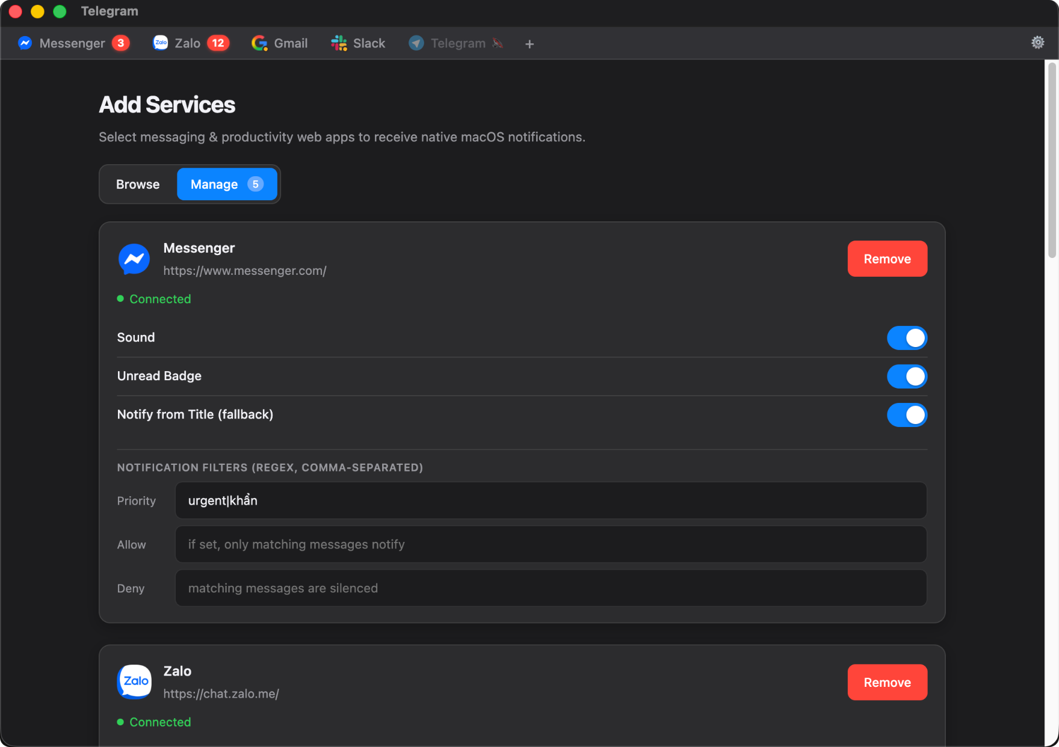
Task: Click the Deny filter field
Action: tap(551, 588)
